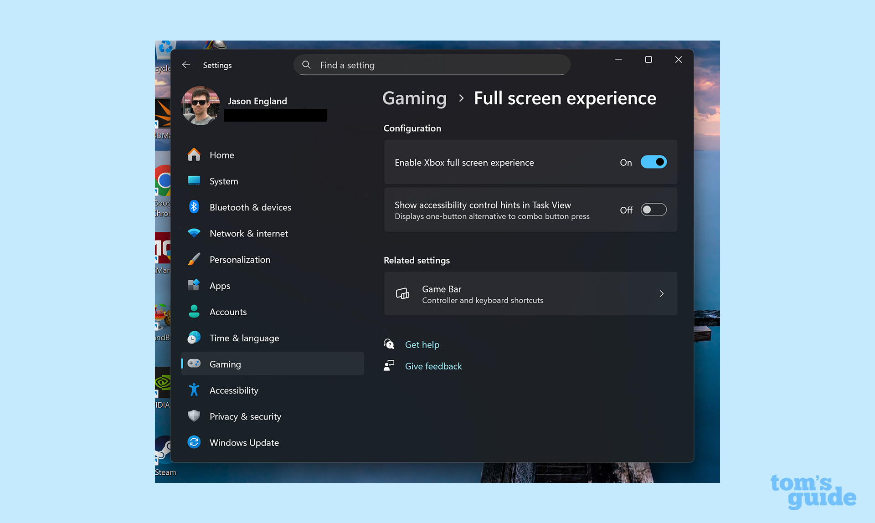Click the Gaming breadcrumb label
Viewport: 875px width, 523px height.
[414, 98]
